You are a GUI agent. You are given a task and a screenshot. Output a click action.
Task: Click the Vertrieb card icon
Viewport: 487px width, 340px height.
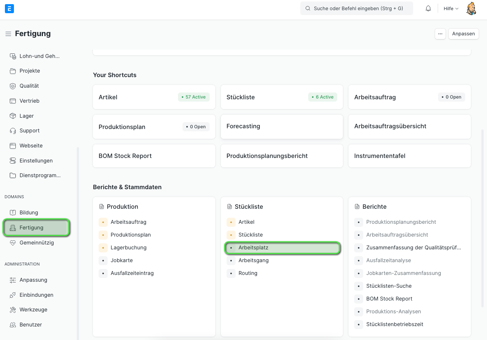coord(13,101)
